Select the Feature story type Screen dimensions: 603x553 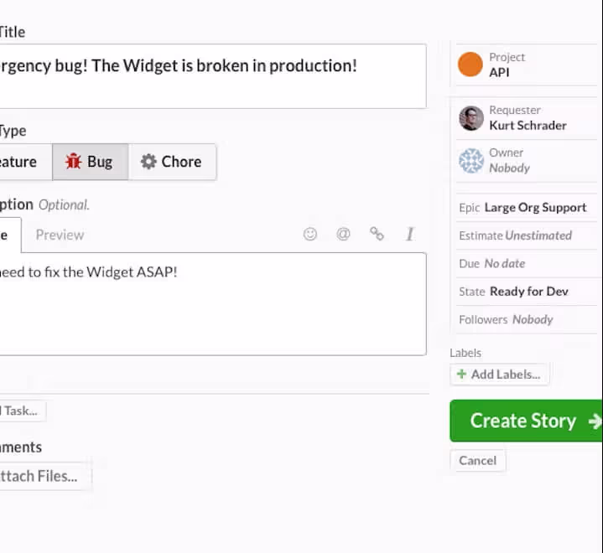pos(25,162)
